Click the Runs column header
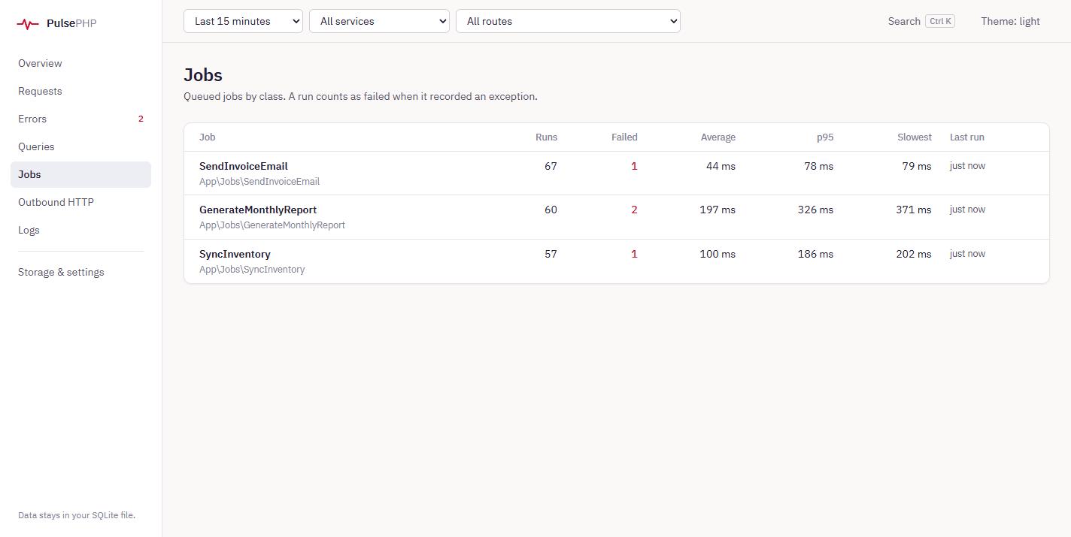 click(x=546, y=137)
